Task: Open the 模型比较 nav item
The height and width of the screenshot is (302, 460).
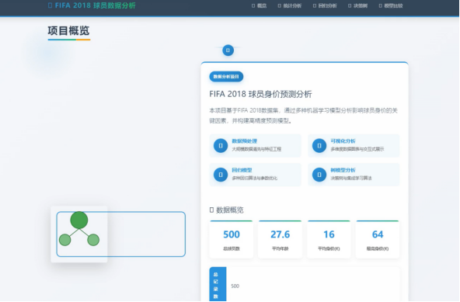Action: pyautogui.click(x=391, y=6)
